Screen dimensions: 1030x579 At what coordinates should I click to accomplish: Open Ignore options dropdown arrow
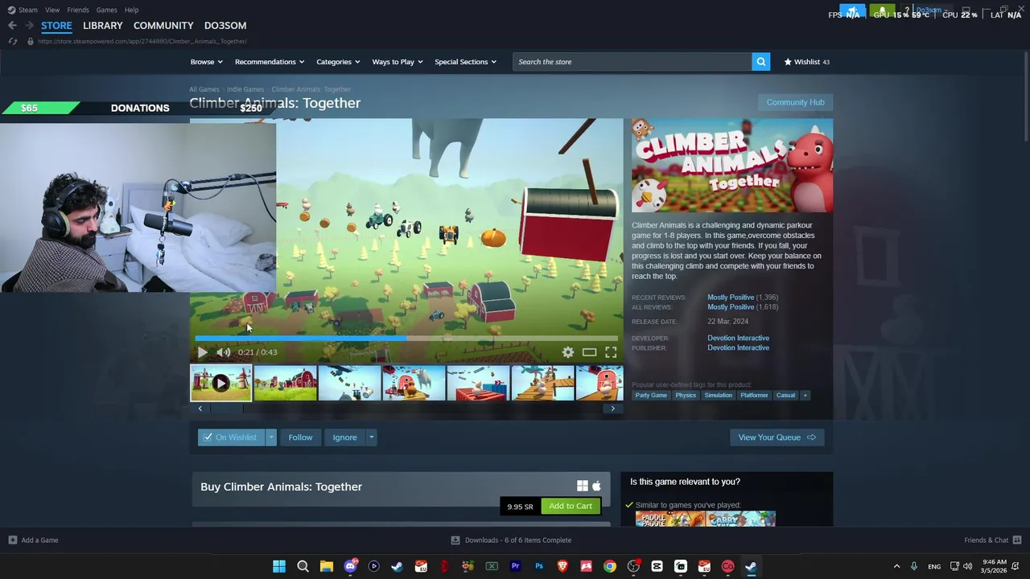(371, 437)
